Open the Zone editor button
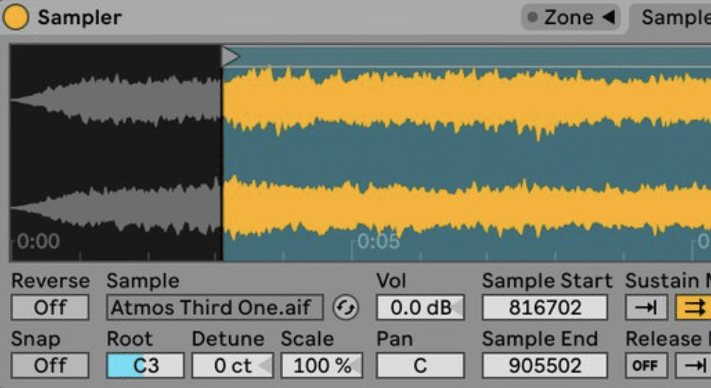The image size is (711, 388). tap(571, 18)
